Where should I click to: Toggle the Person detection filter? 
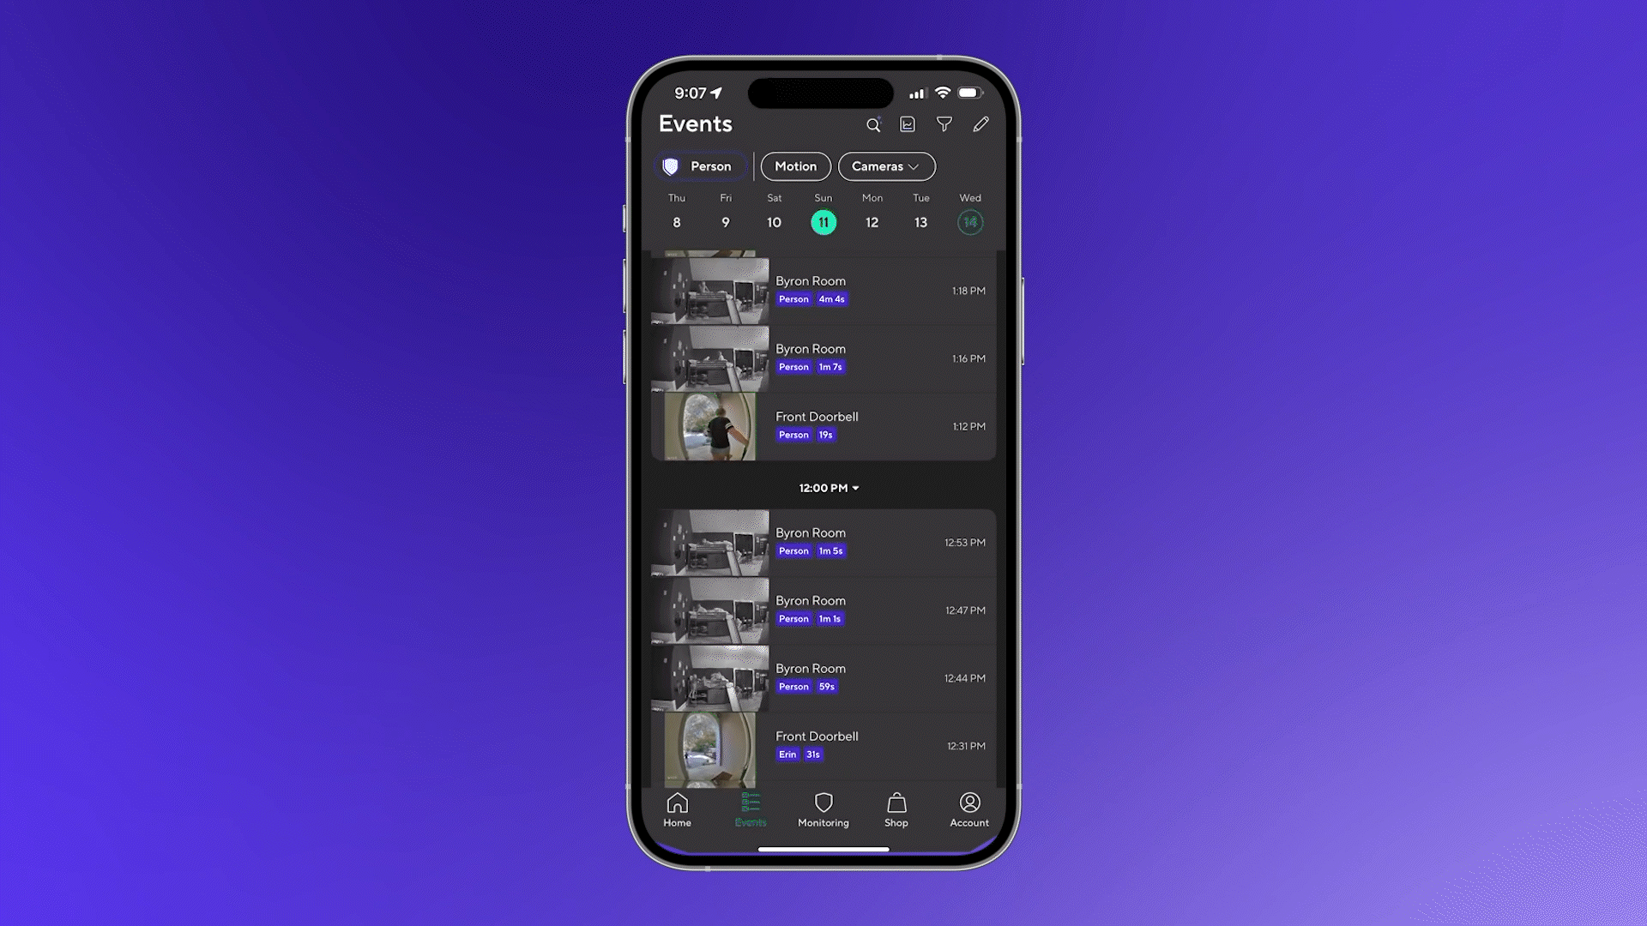699,165
